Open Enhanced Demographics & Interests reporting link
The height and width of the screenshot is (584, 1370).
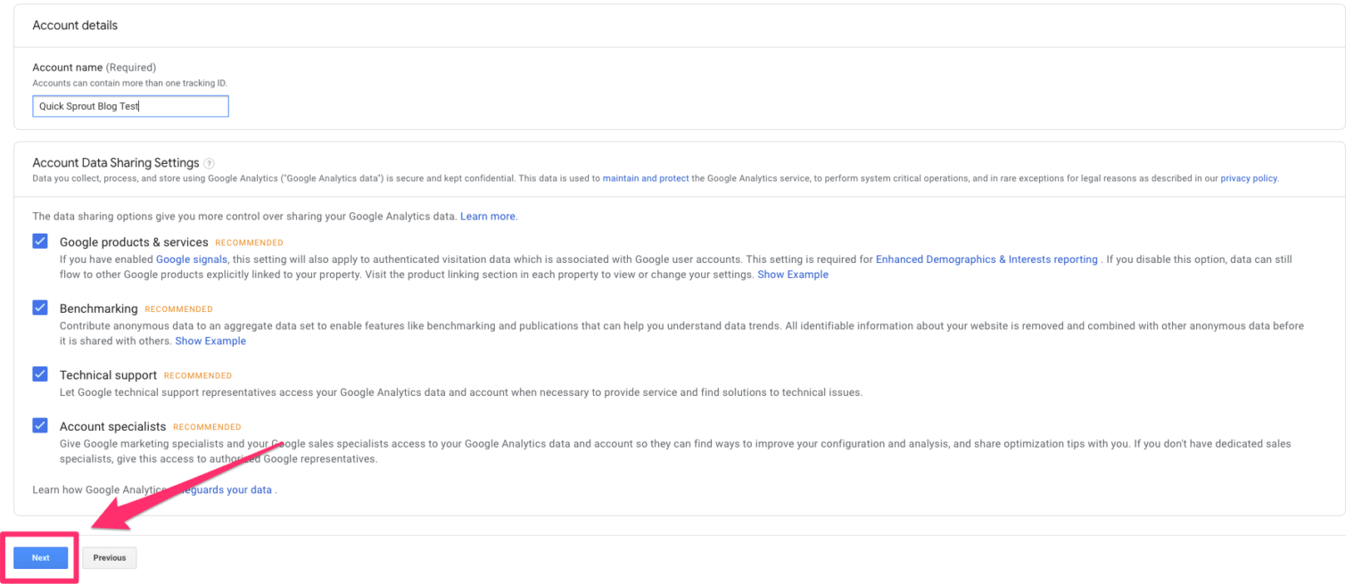pos(986,259)
